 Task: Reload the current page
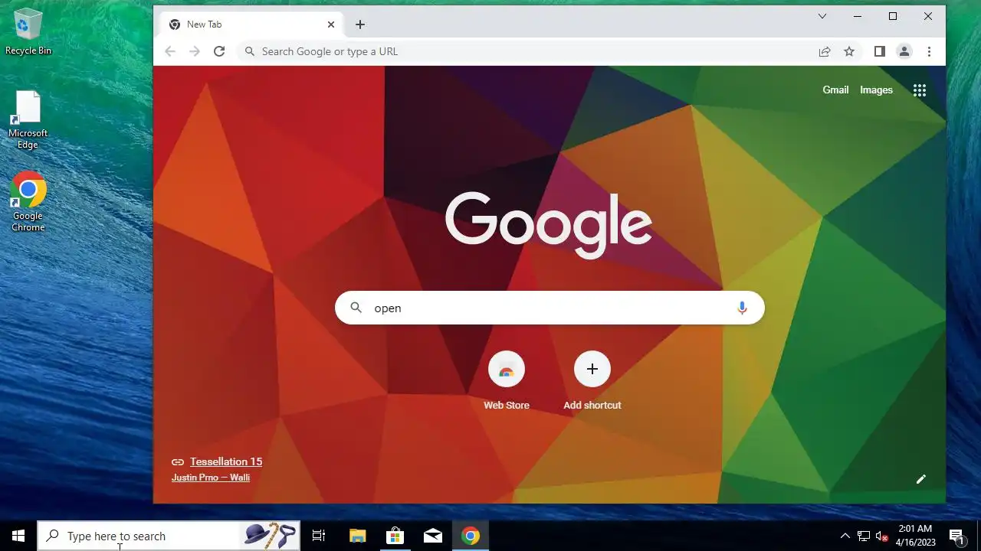219,51
